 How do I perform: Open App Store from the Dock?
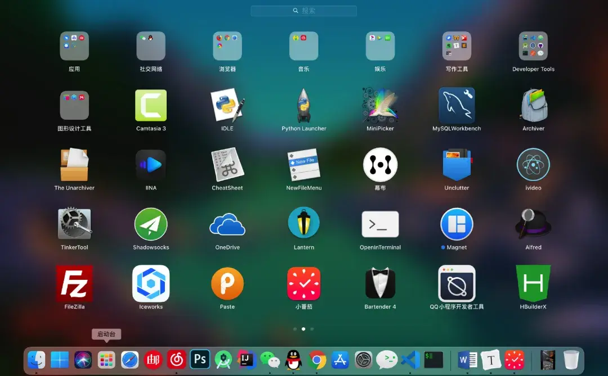tap(340, 360)
